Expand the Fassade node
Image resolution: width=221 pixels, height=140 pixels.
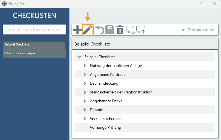tap(85, 110)
